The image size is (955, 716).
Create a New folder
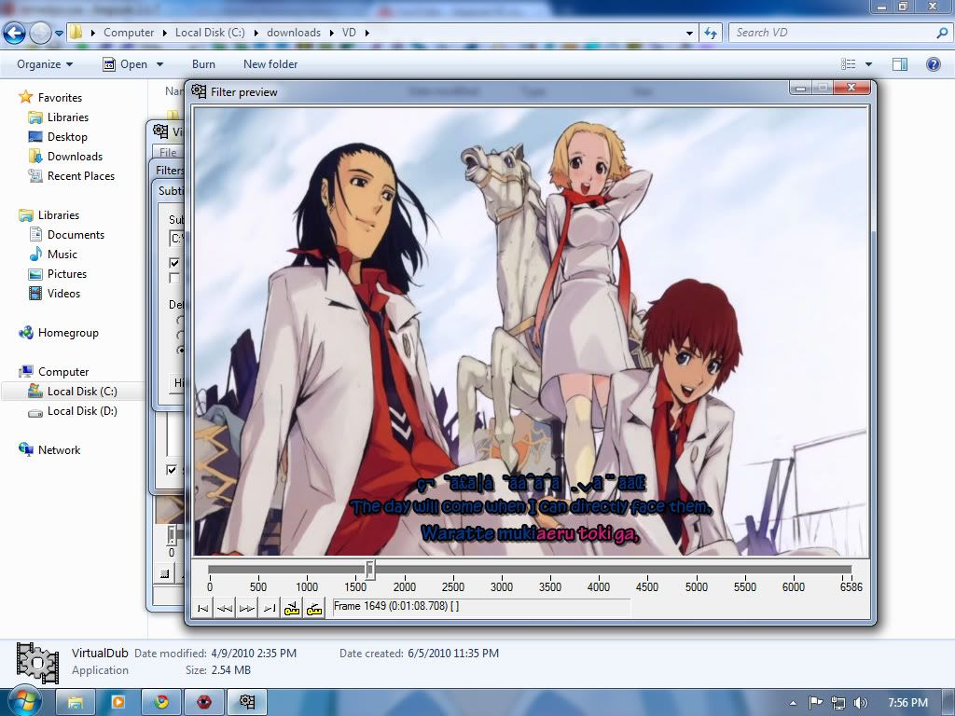270,64
